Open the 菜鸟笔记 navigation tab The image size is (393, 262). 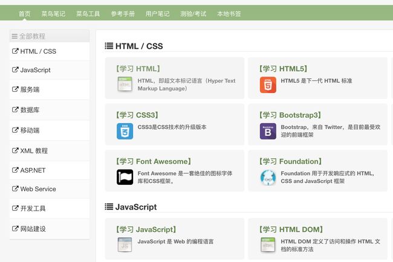click(x=53, y=13)
